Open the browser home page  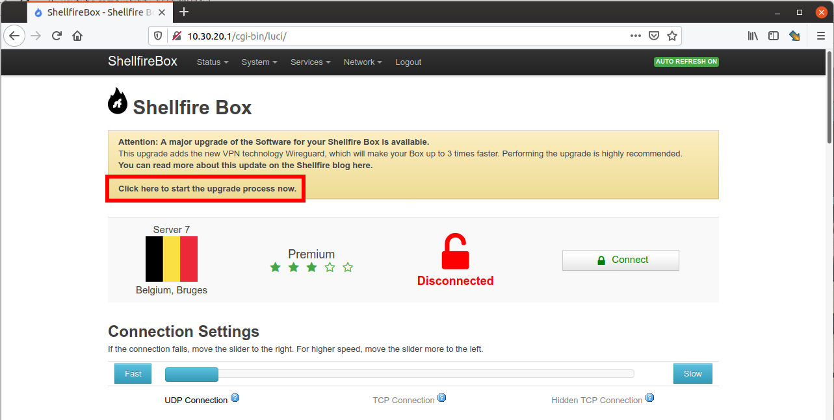77,36
